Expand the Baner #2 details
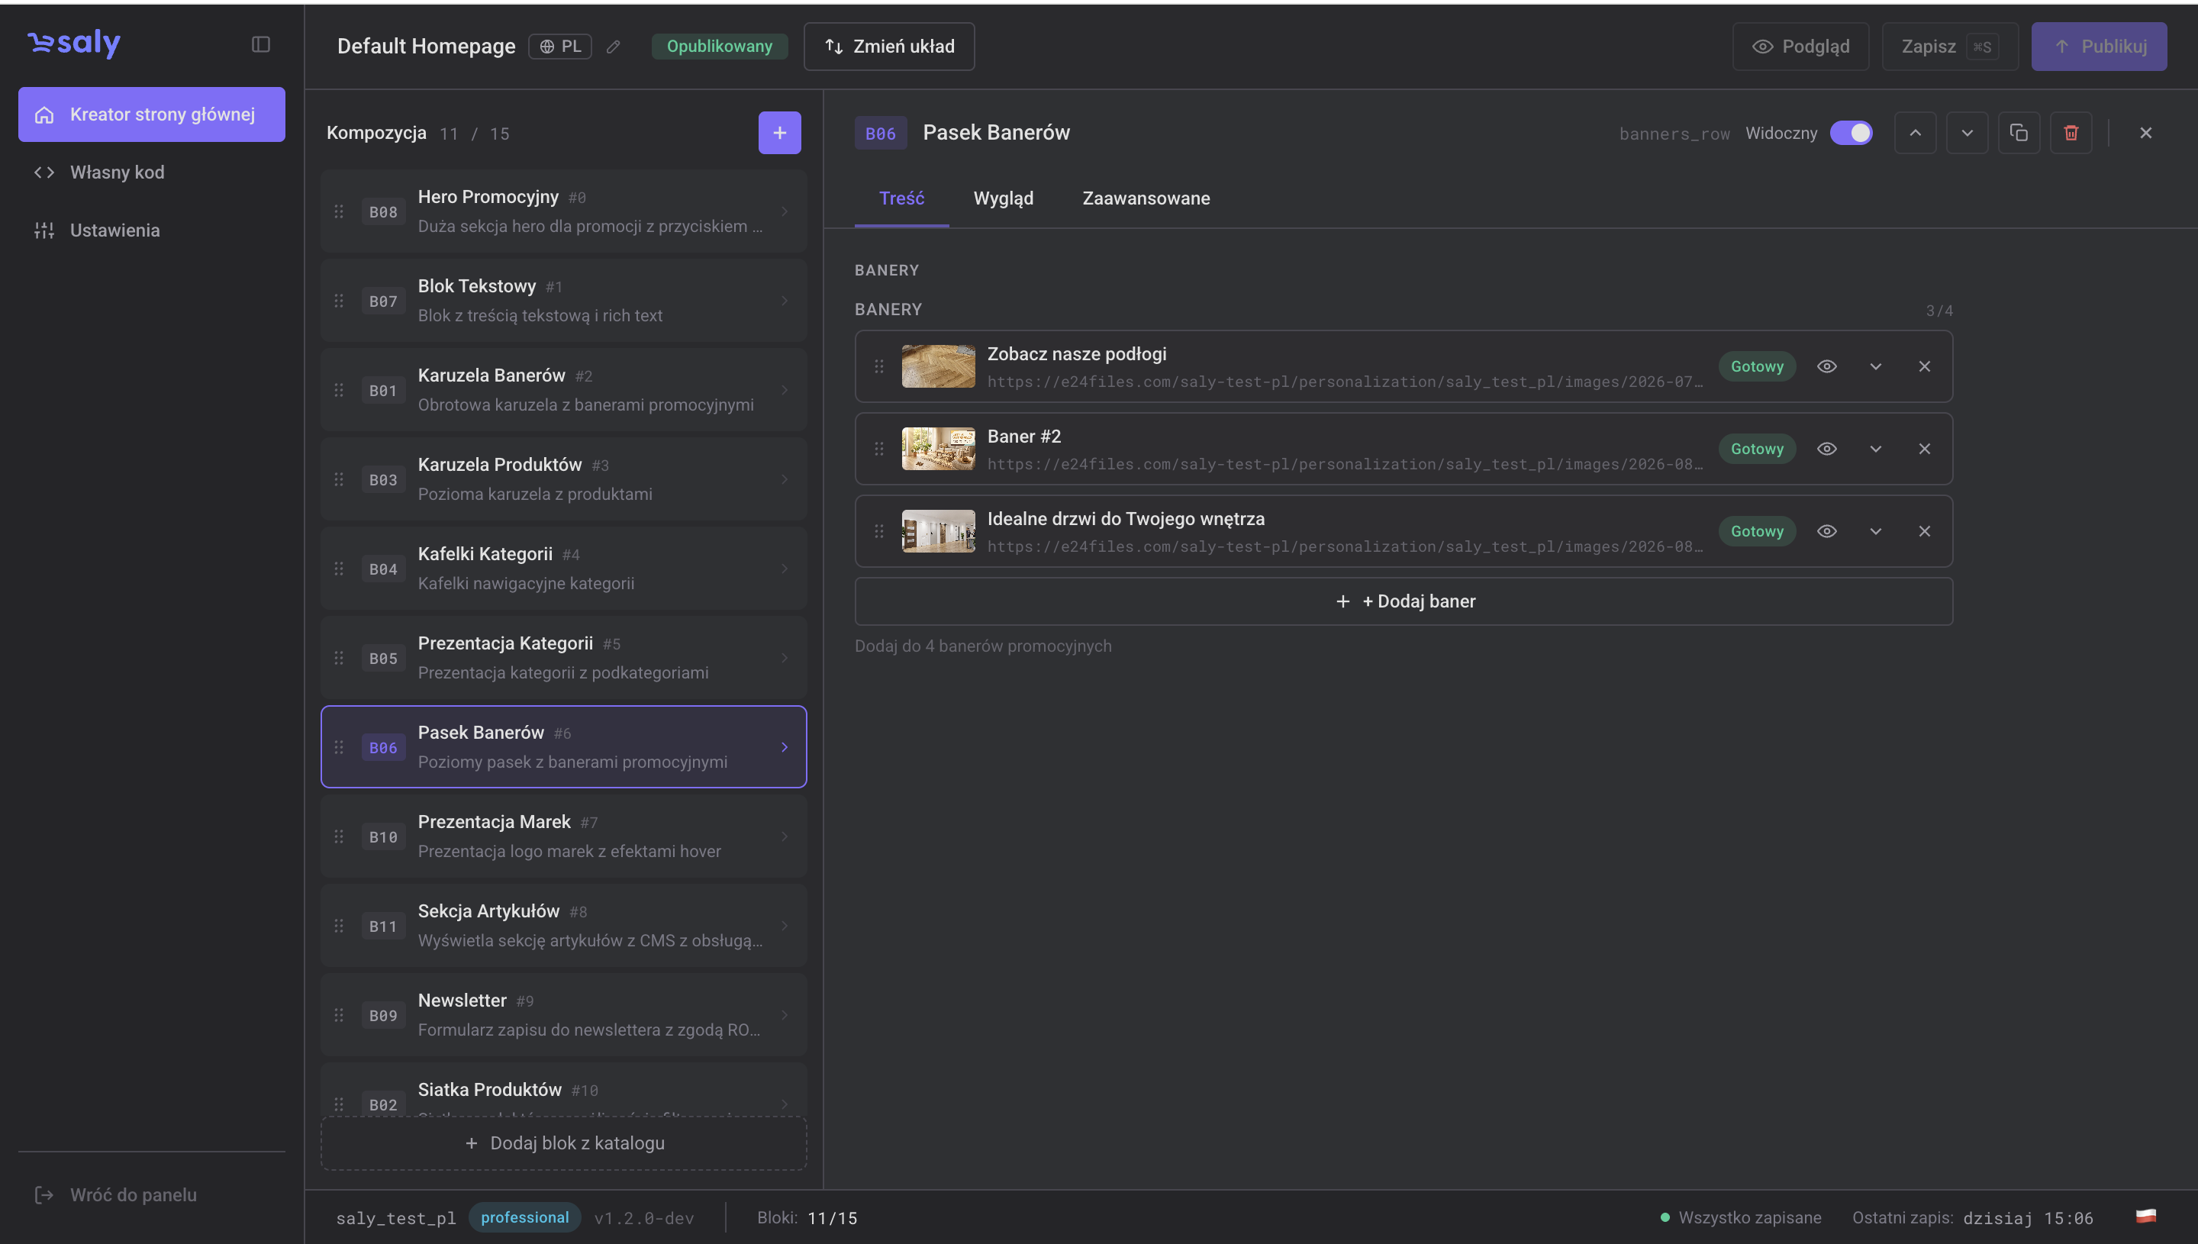Image resolution: width=2198 pixels, height=1244 pixels. point(1876,449)
